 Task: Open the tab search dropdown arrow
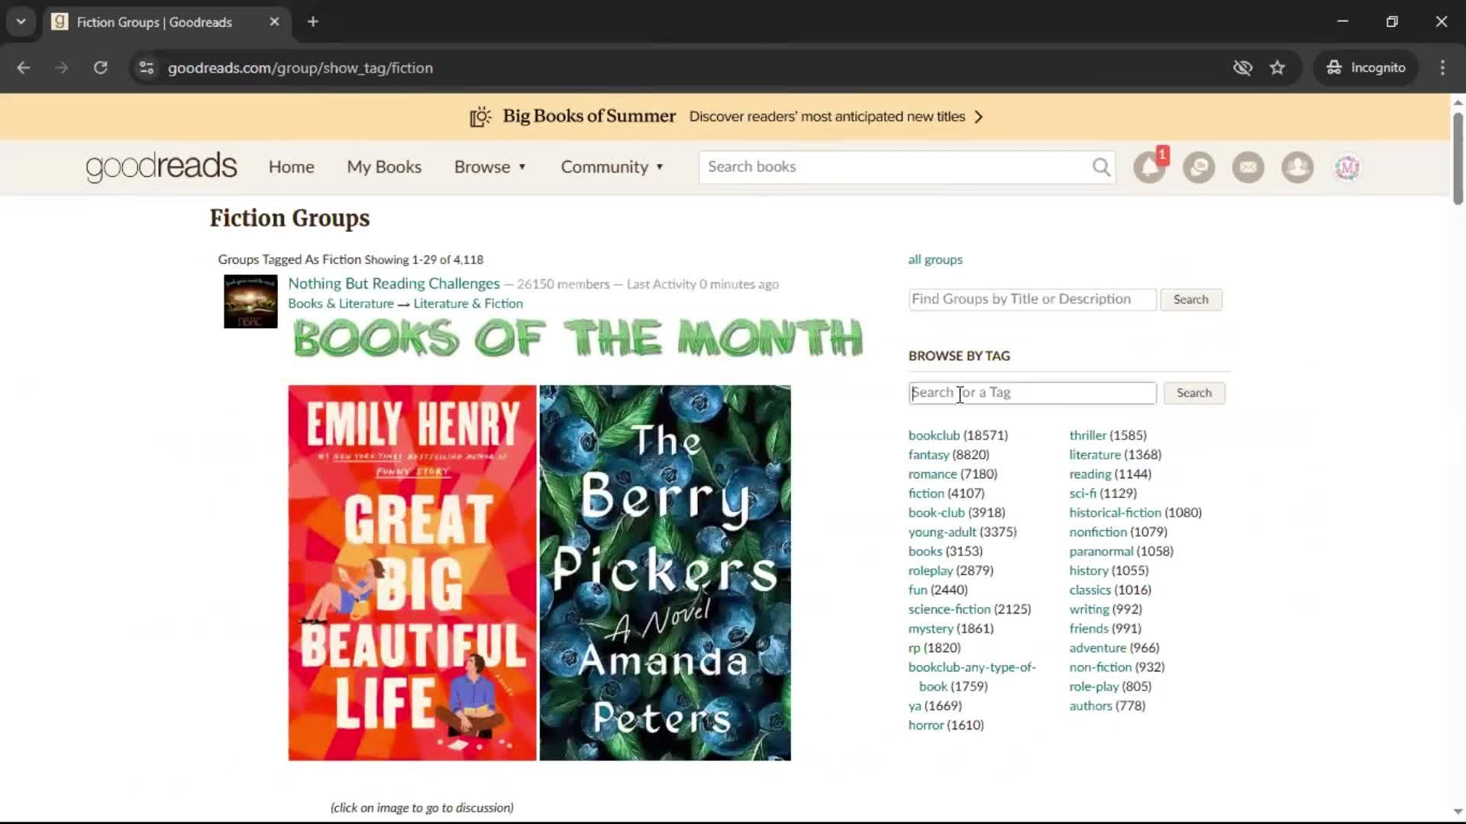click(x=21, y=22)
